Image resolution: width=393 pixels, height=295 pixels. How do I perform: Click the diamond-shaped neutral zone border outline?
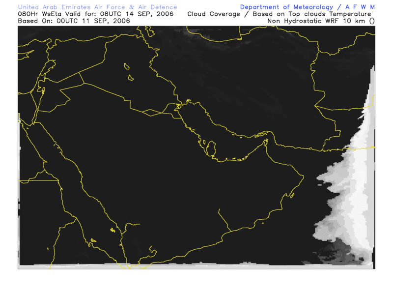coord(151,113)
